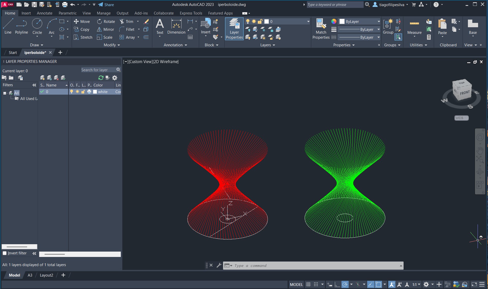Expand the Layers panel dropdown
The image size is (488, 289).
pos(268,45)
